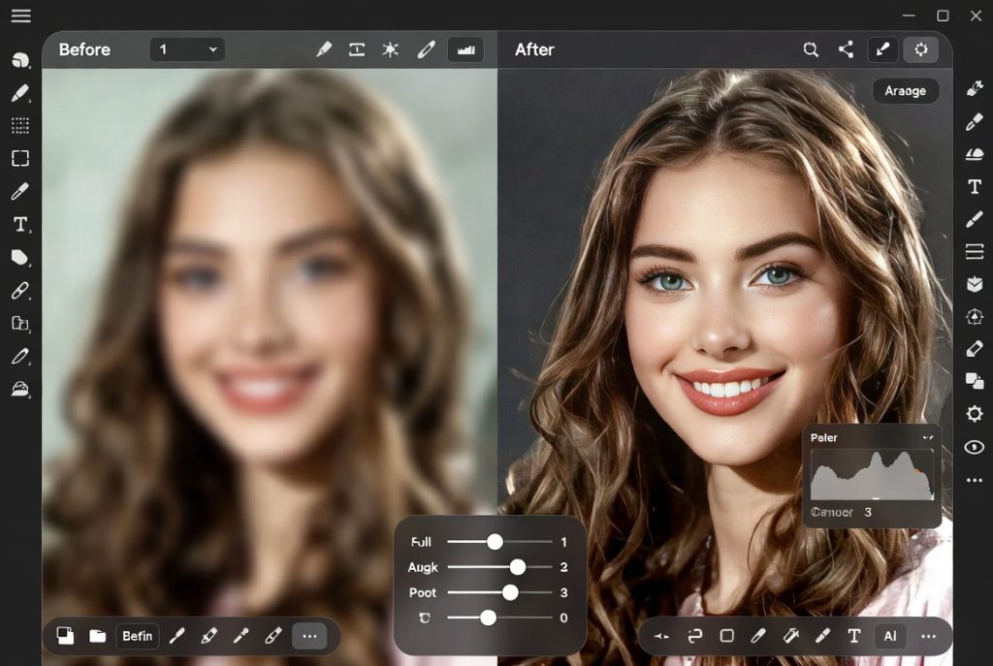Viewport: 993px width, 666px height.
Task: Adjust the Augk slider
Action: [499, 567]
